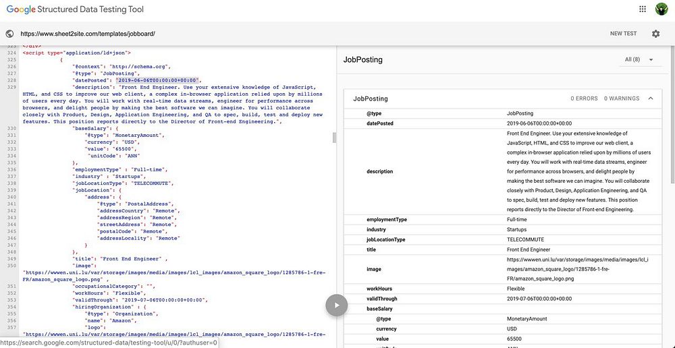Start a NEW TEST
The height and width of the screenshot is (348, 675).
tap(623, 34)
